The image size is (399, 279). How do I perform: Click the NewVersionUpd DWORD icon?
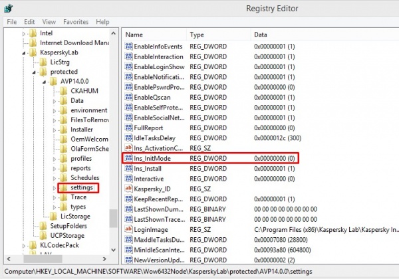coord(128,260)
